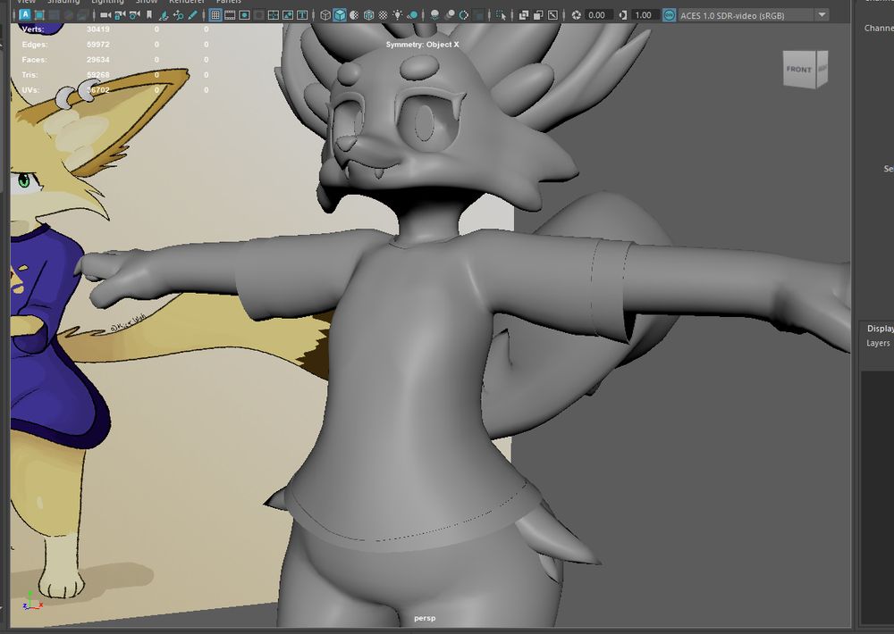Click the 'Verts:' poly count label
The width and height of the screenshot is (894, 634).
(x=32, y=29)
